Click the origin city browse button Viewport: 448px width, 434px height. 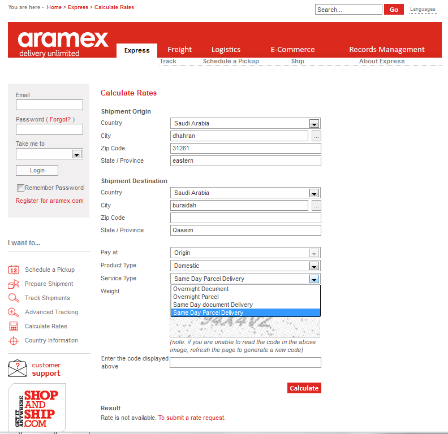(x=316, y=136)
